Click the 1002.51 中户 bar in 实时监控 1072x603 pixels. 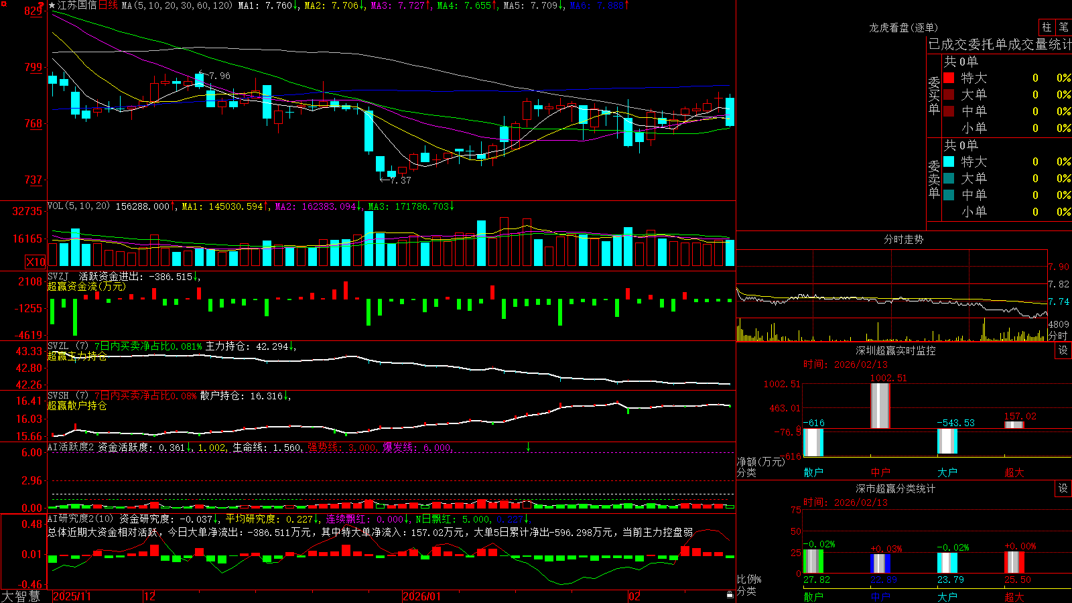880,406
